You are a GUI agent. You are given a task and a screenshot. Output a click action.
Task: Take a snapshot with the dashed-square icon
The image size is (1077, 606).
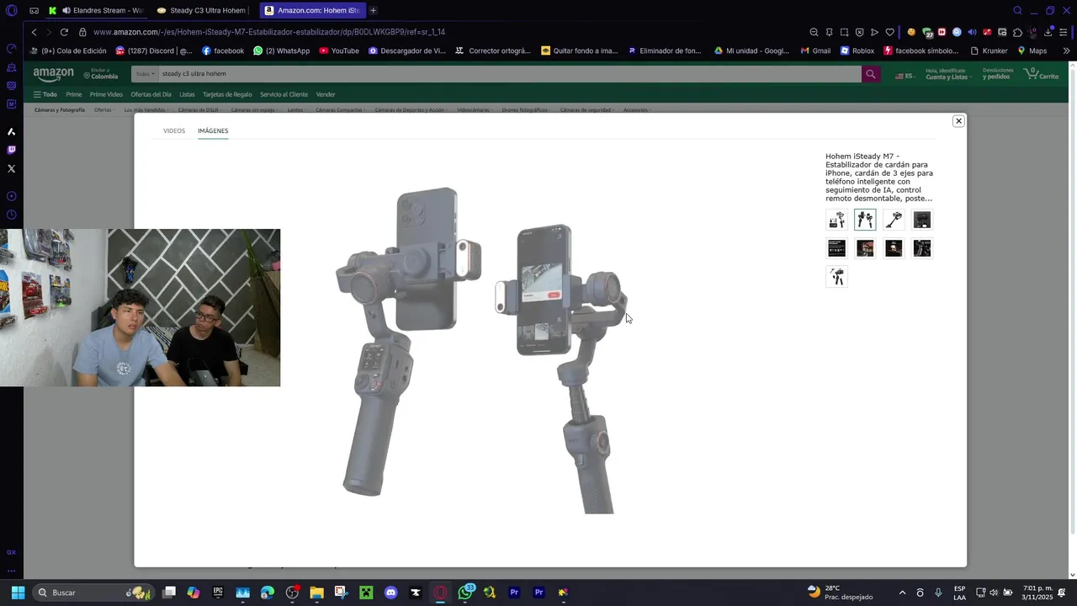(x=844, y=32)
